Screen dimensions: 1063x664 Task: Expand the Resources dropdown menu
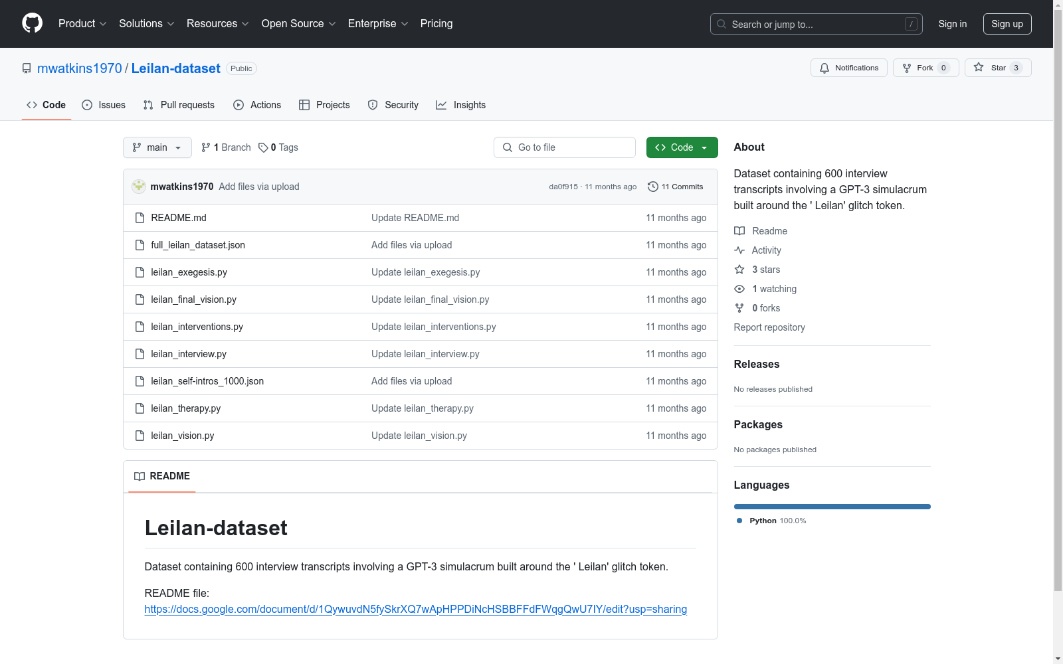pyautogui.click(x=218, y=23)
